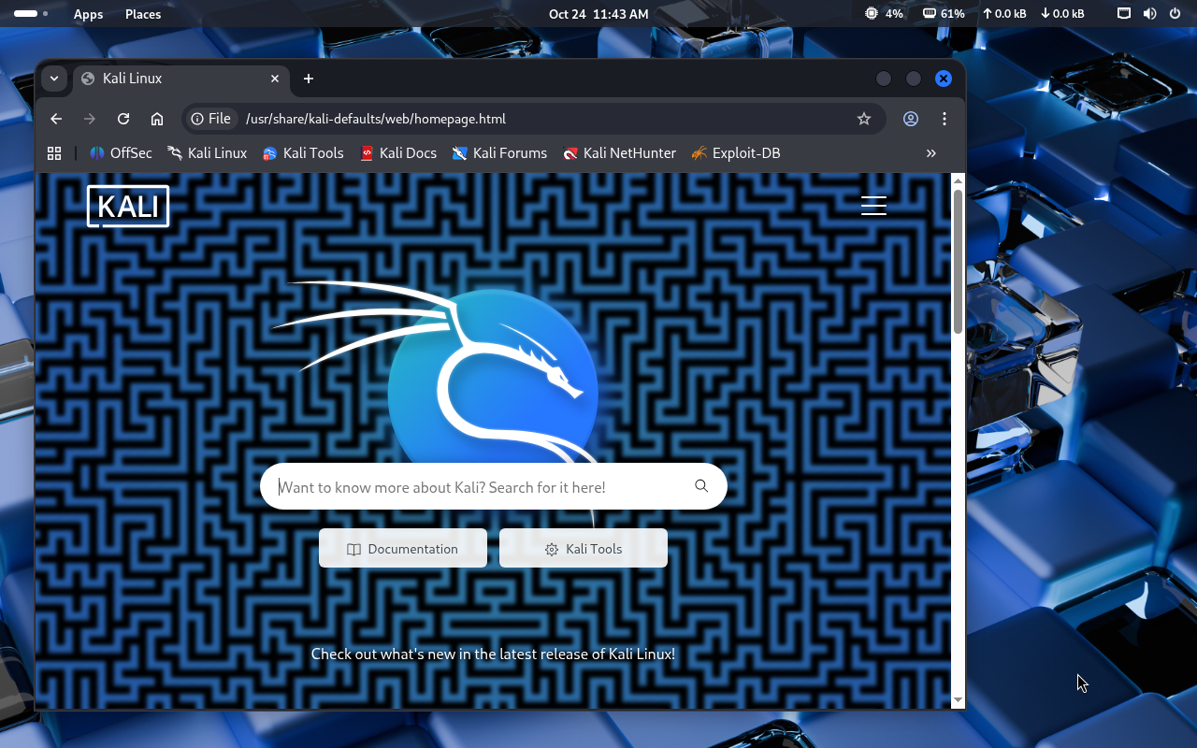Expand the tab search dropdown
The width and height of the screenshot is (1197, 748).
tap(54, 79)
